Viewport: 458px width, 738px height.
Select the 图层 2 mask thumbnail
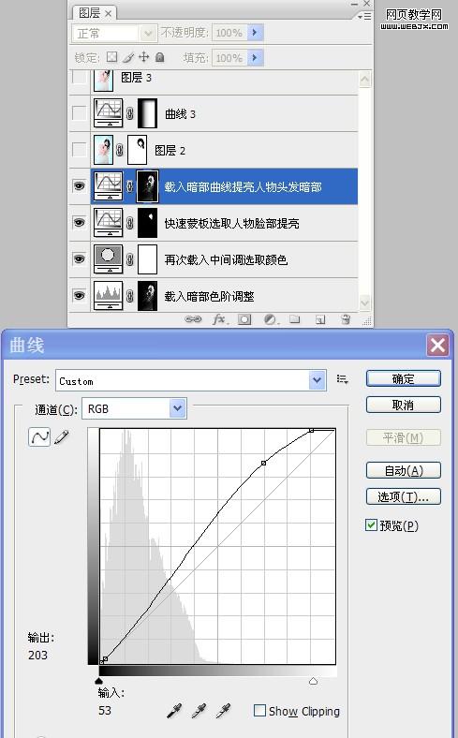pos(138,150)
